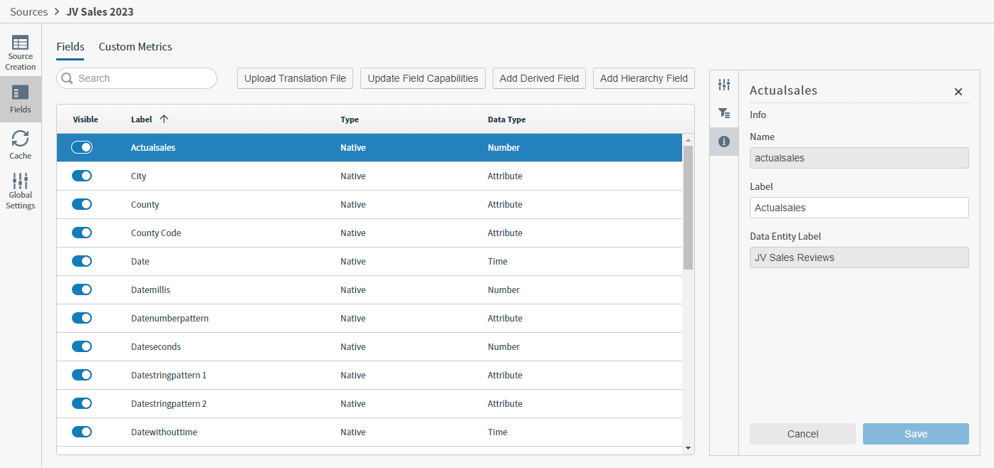
Task: Select the Fields tab
Action: coord(70,46)
